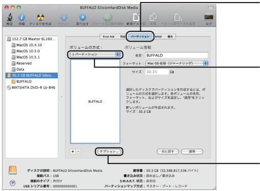This screenshot has height=191, width=260.
Task: Click the Eject (取り出す) toolbar icon
Action: point(82,17)
